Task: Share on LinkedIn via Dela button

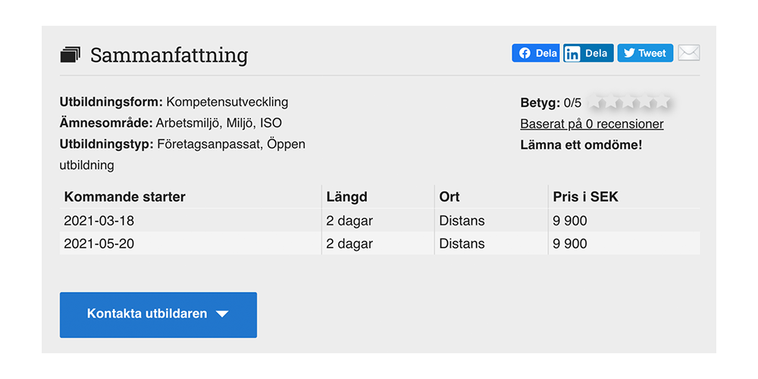Action: click(588, 53)
